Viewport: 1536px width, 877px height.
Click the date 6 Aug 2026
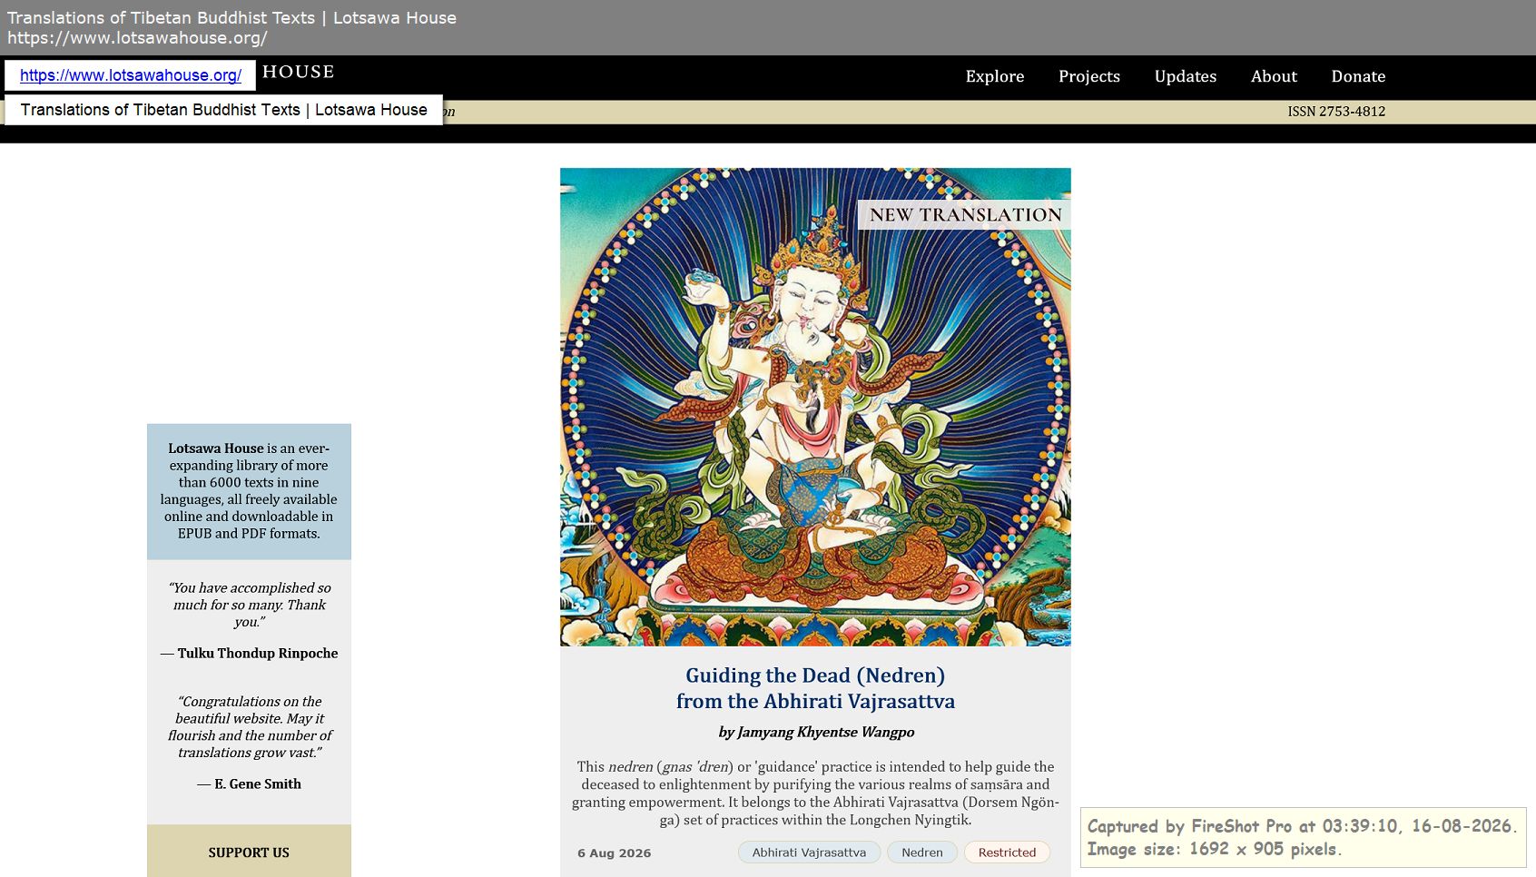[615, 853]
